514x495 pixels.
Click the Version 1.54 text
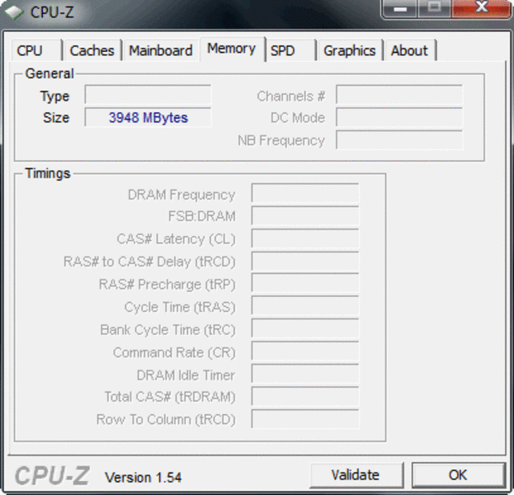143,478
